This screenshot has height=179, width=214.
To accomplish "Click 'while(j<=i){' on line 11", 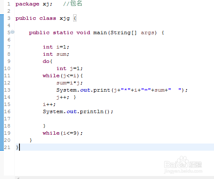I will pos(63,76).
